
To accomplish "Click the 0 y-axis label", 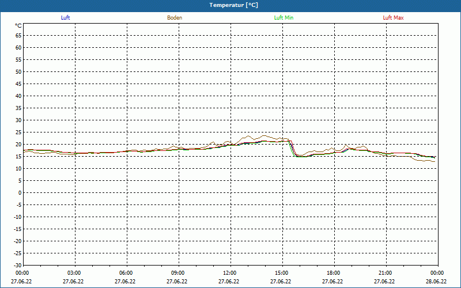I will tap(20, 193).
